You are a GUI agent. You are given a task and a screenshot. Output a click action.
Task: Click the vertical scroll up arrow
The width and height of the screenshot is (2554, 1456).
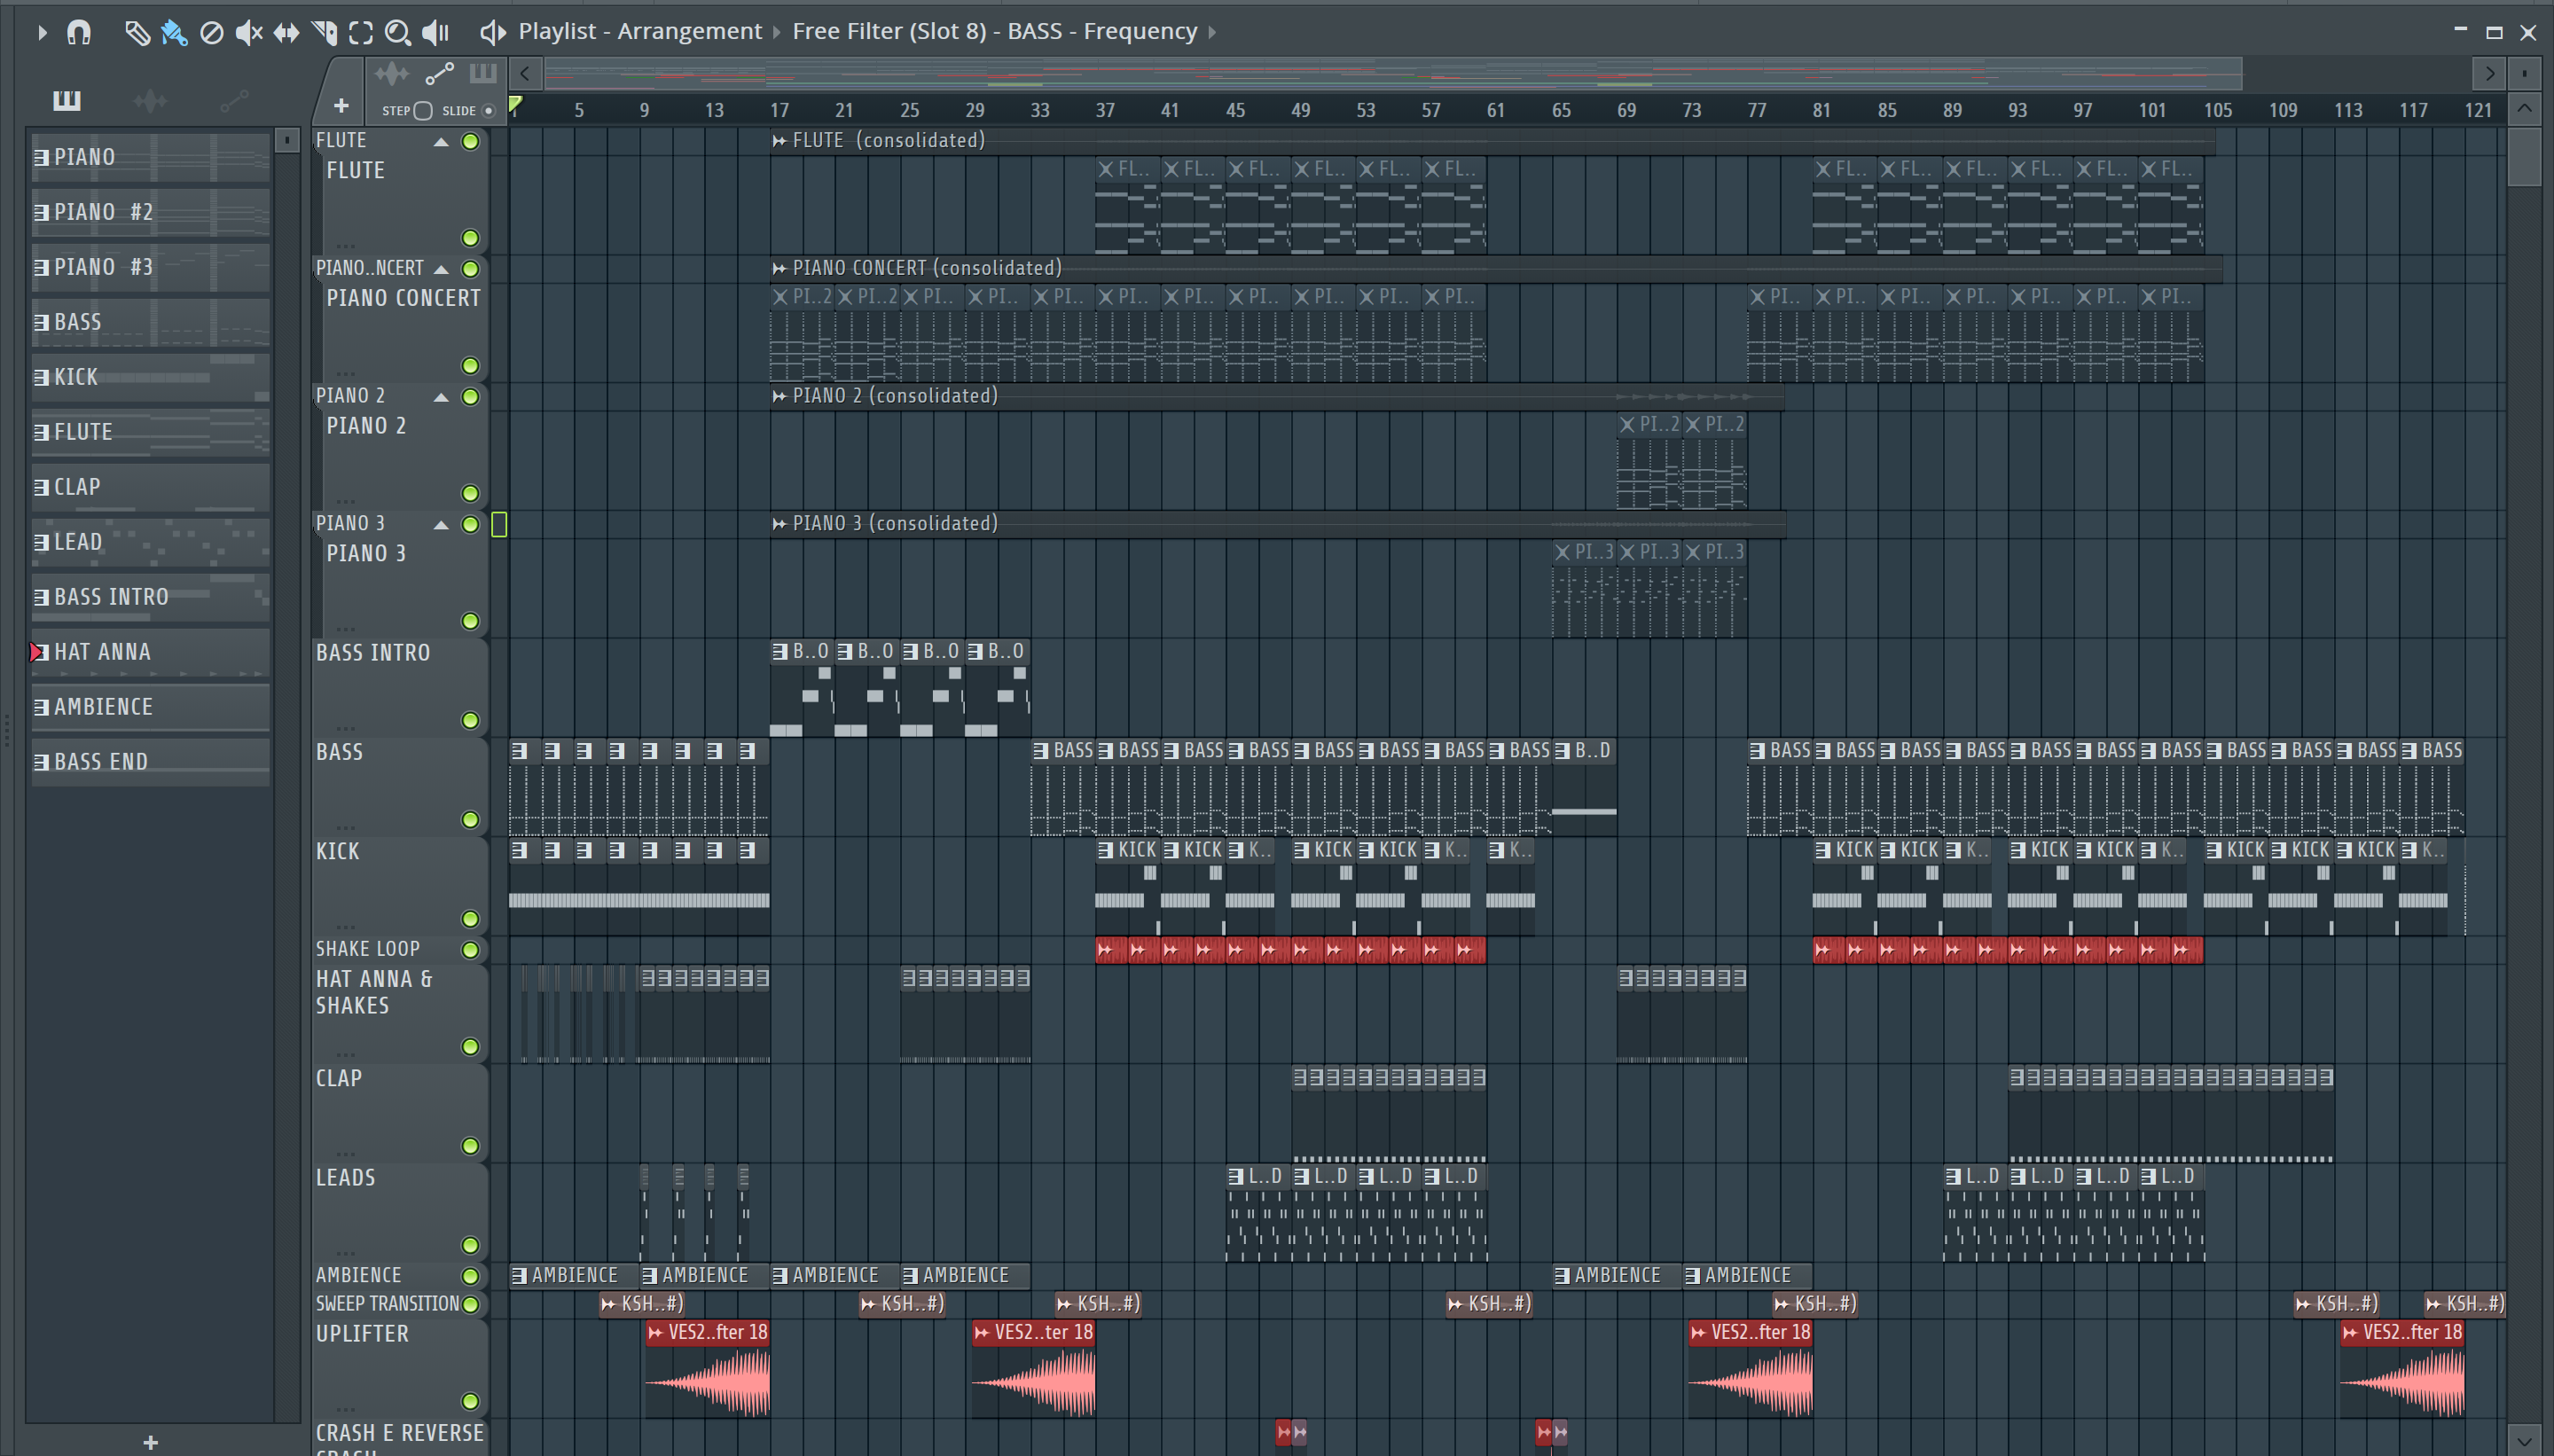[x=2524, y=108]
